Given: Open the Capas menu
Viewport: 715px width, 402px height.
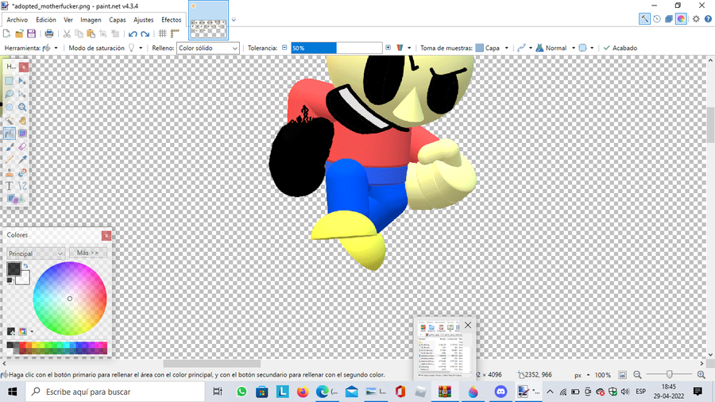Looking at the screenshot, I should coord(118,20).
